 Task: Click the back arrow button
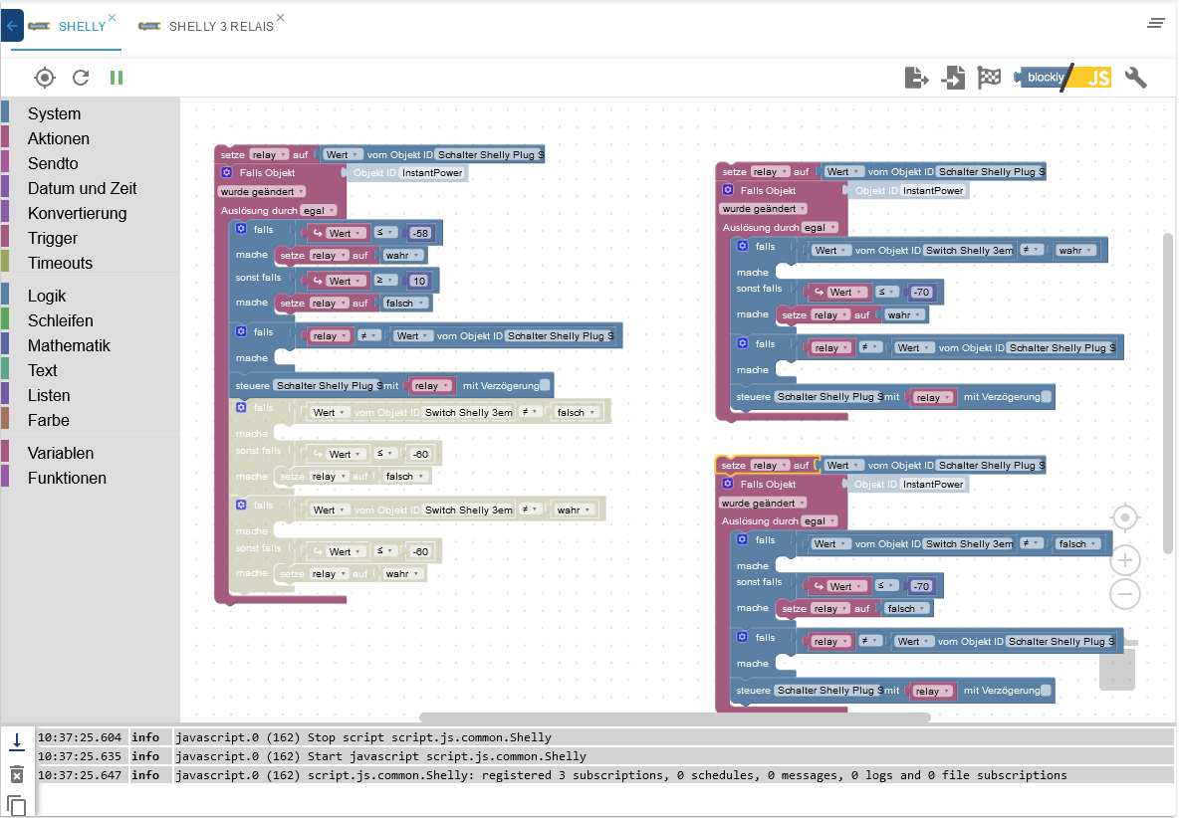(12, 26)
